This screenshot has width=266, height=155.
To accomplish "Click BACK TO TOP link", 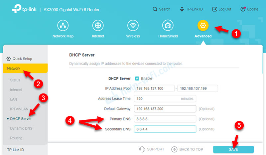I will point(188,149).
